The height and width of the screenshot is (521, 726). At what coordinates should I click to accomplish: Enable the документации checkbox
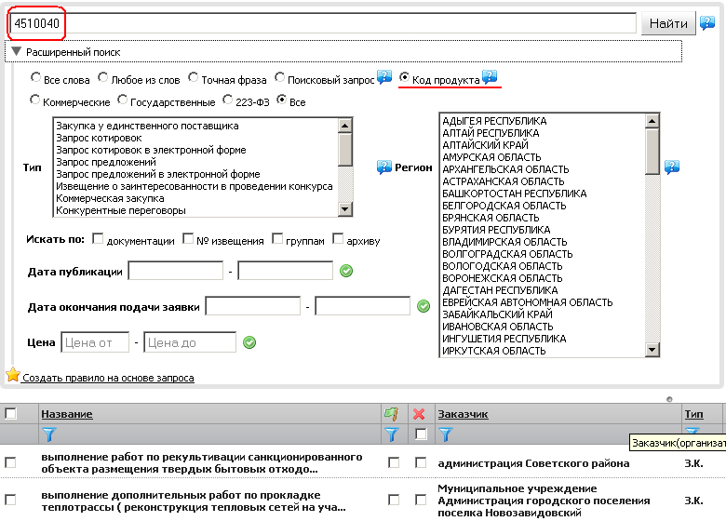coord(98,239)
